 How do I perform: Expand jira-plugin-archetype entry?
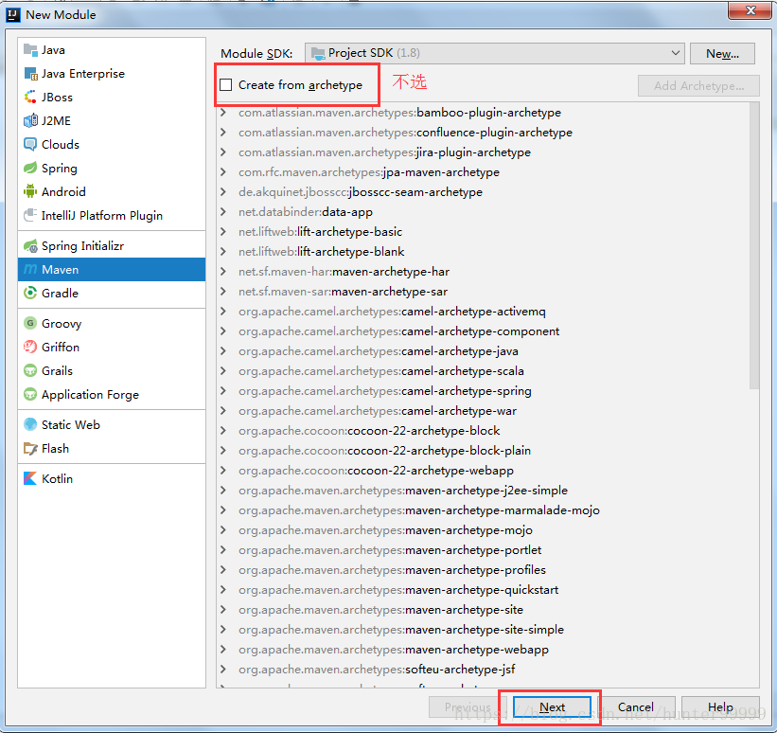point(223,152)
